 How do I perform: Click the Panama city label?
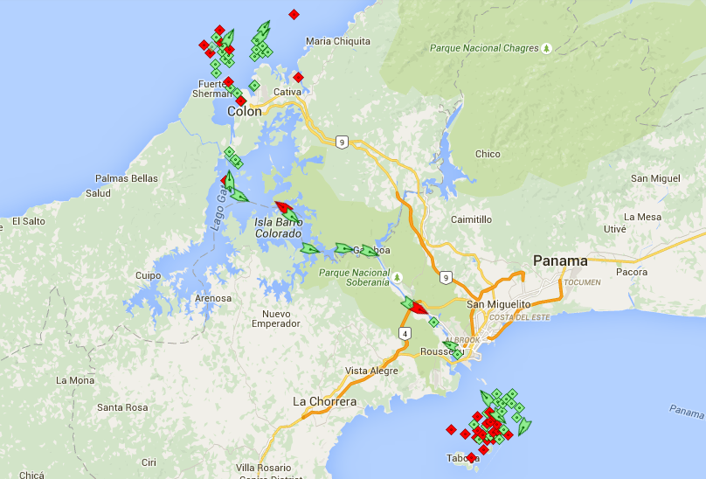560,260
